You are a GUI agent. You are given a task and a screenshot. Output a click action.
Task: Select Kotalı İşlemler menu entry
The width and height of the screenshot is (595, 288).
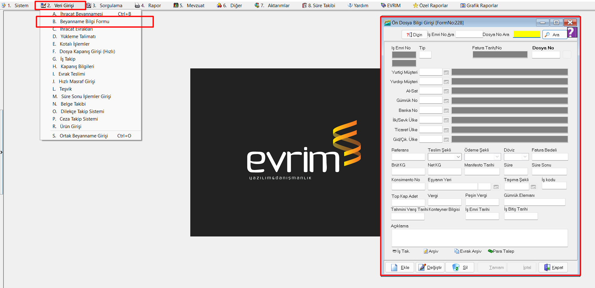click(91, 44)
